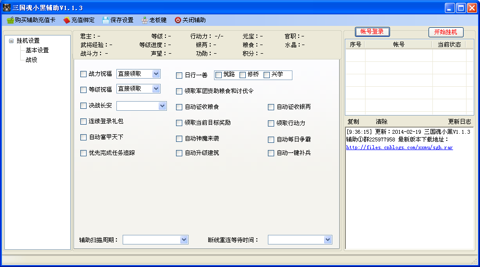Collapse the 挂机设置 tree node
Screen dimensions: 480x267
pos(12,41)
